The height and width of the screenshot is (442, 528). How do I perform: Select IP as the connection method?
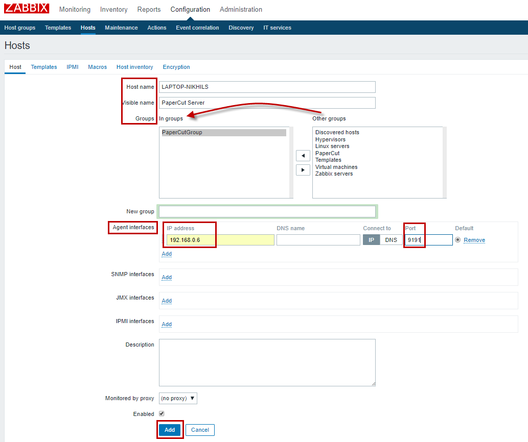(372, 239)
